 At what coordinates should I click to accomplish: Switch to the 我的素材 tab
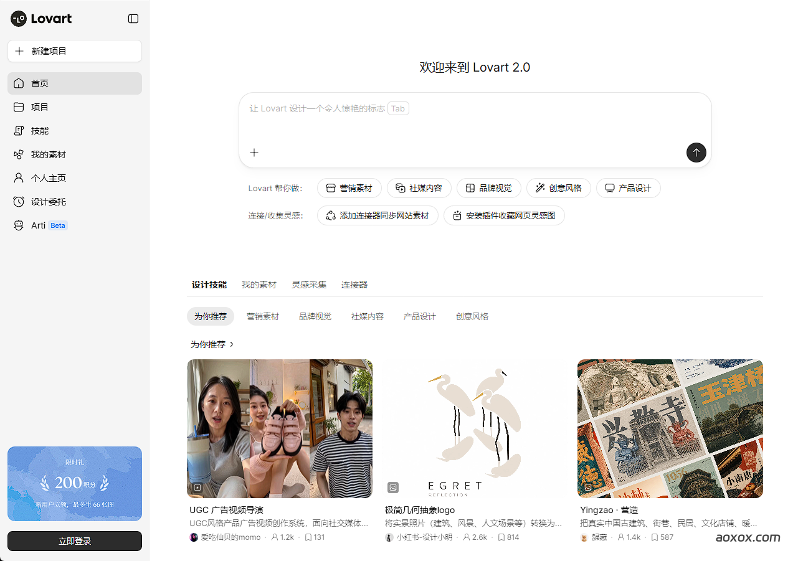coord(259,285)
